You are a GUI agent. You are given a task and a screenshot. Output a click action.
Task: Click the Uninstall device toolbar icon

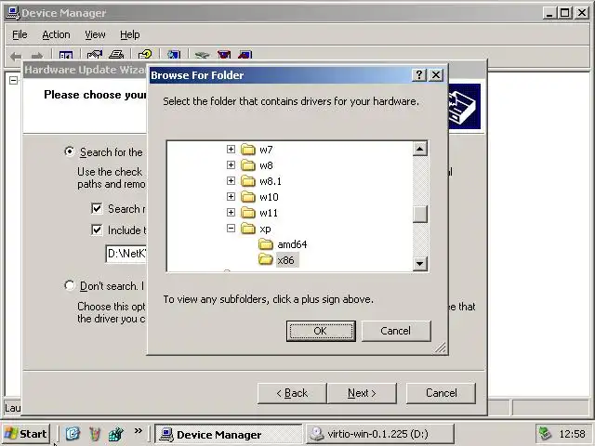pyautogui.click(x=224, y=56)
